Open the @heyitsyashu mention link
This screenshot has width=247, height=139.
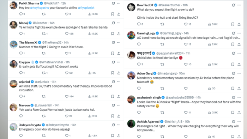pyautogui.click(x=40, y=8)
